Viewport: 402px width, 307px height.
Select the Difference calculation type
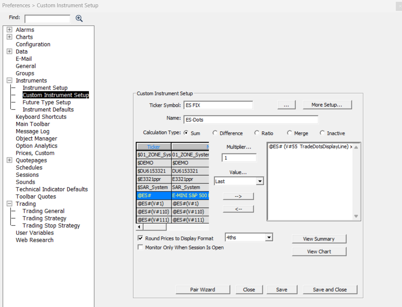pyautogui.click(x=215, y=133)
